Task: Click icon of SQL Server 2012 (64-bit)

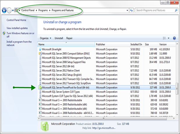Action: pyautogui.click(x=40, y=66)
